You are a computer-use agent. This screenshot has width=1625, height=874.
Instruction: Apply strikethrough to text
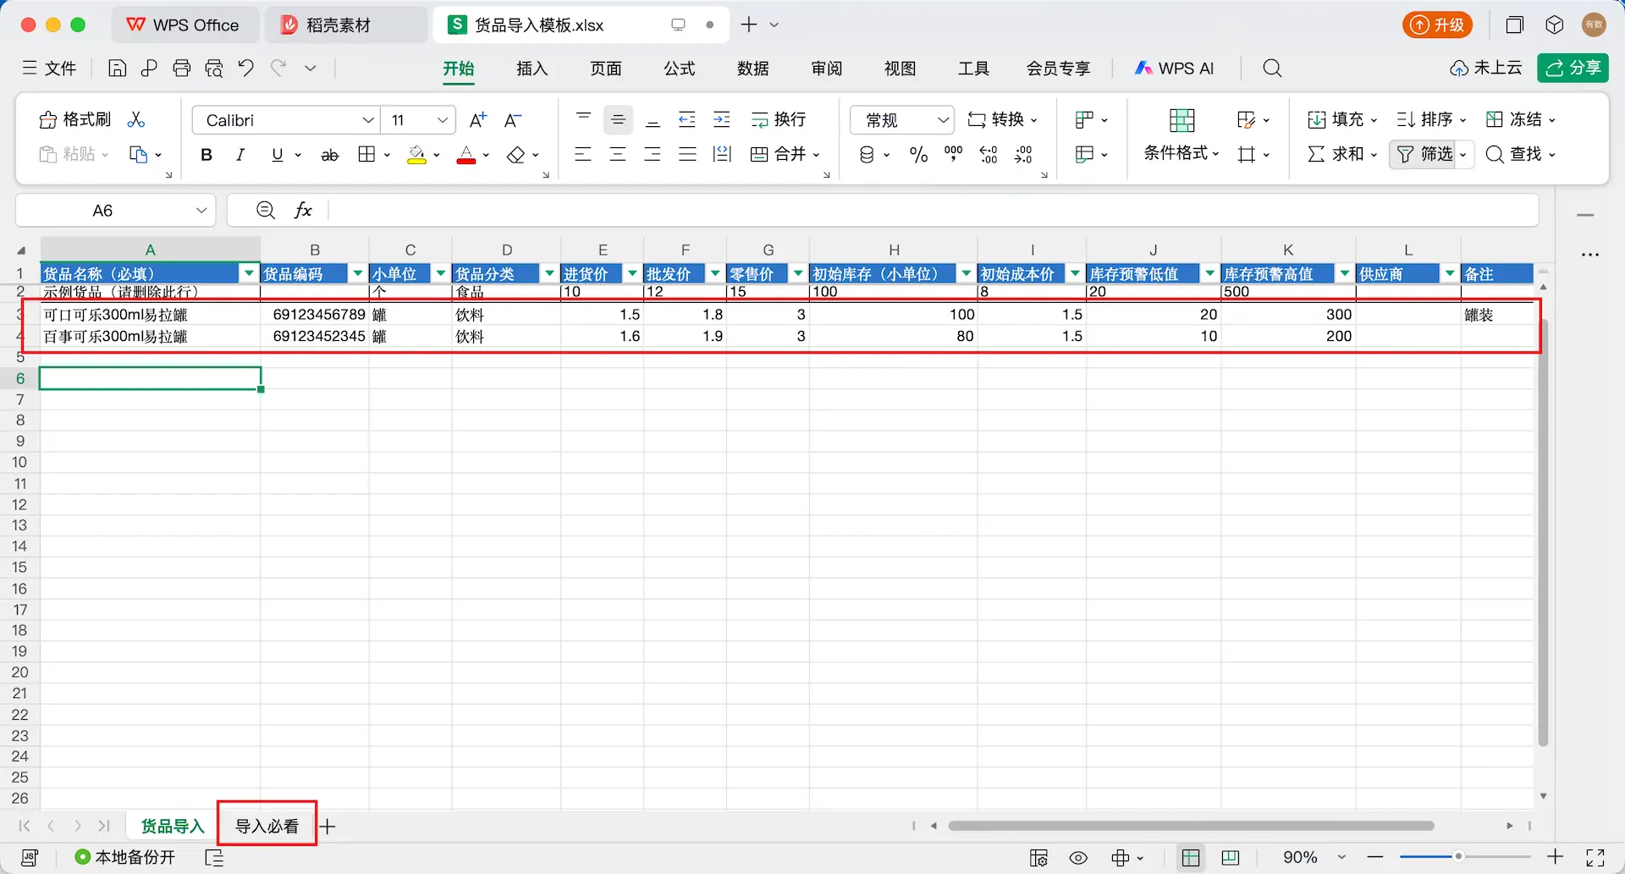[330, 155]
